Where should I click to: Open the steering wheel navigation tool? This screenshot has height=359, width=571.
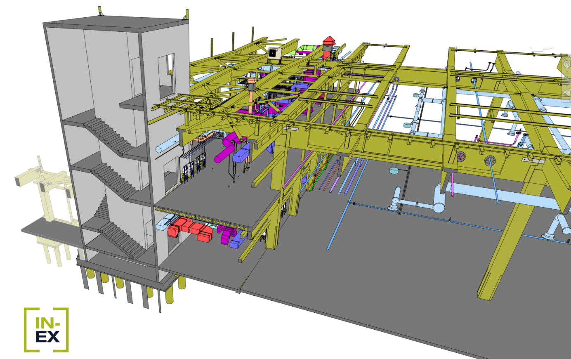click(x=567, y=64)
